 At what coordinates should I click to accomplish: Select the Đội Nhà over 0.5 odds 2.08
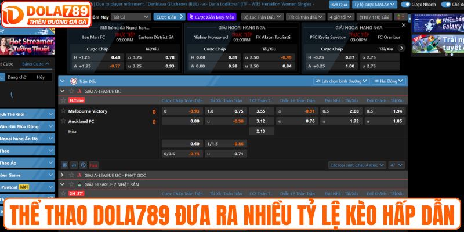(x=341, y=111)
